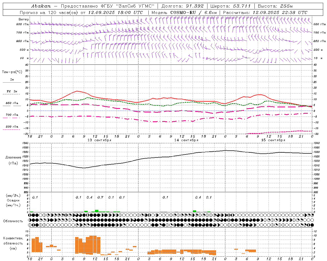The height and width of the screenshot is (261, 327).
Task: Click the solid 2м temperature legend line
Action: coord(12,82)
